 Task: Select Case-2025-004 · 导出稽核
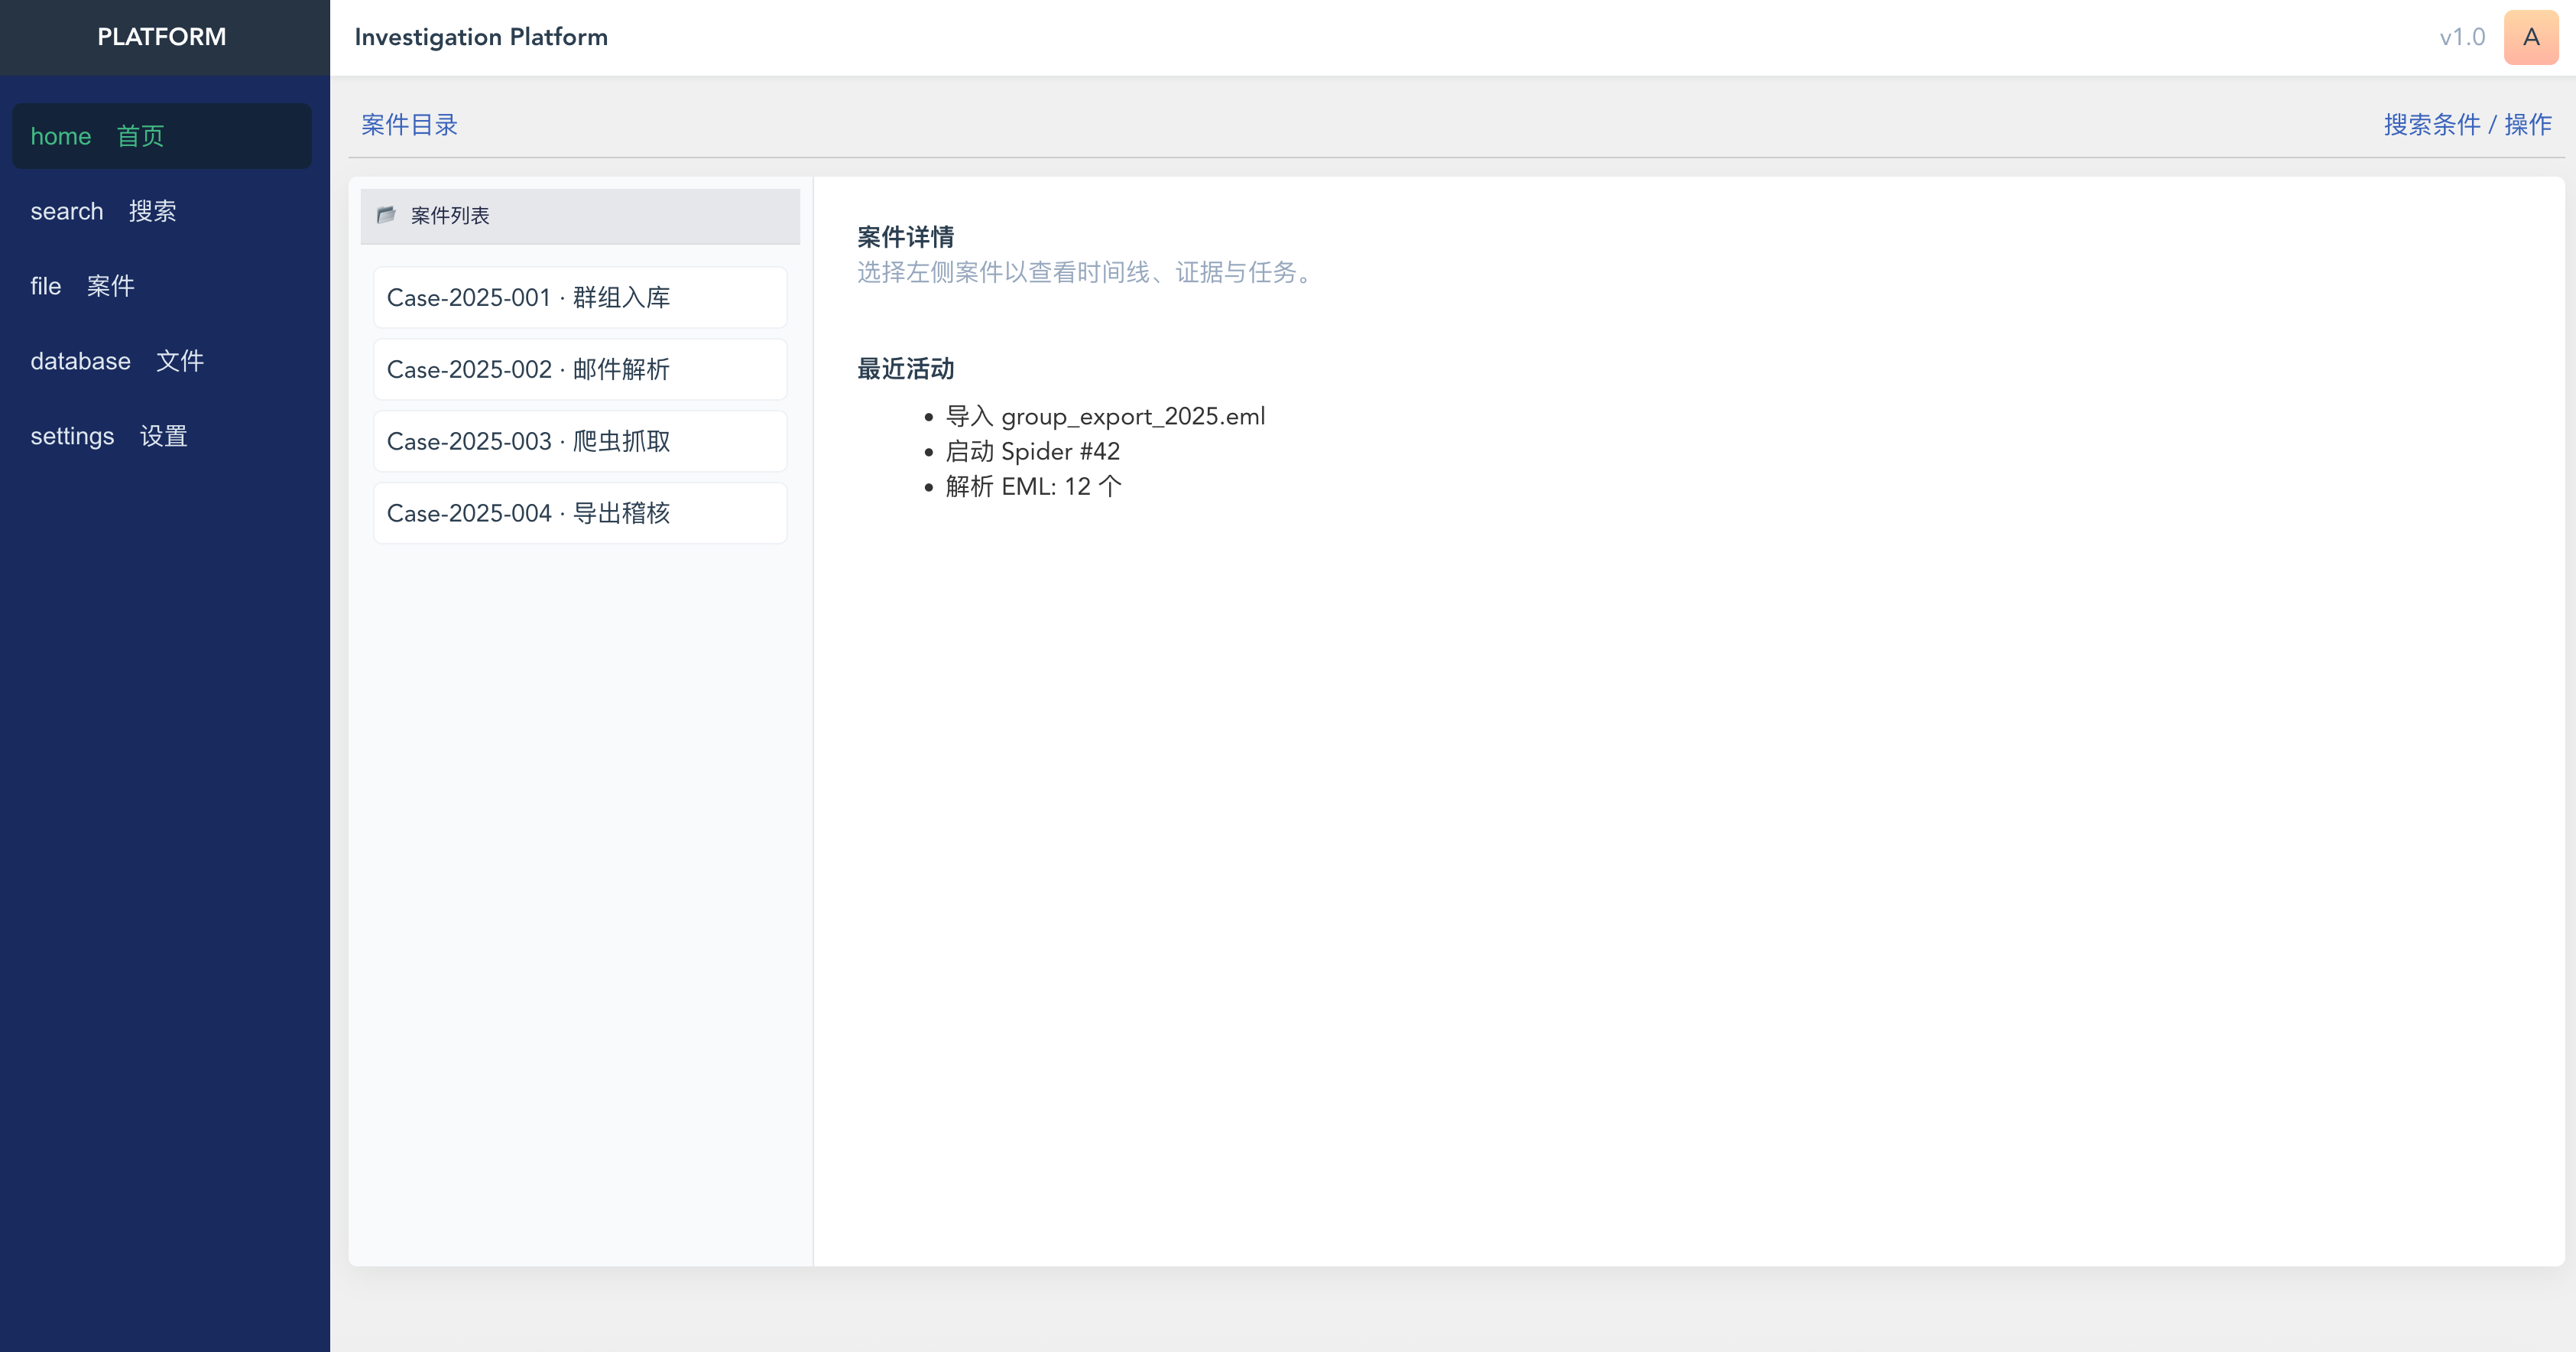580,513
